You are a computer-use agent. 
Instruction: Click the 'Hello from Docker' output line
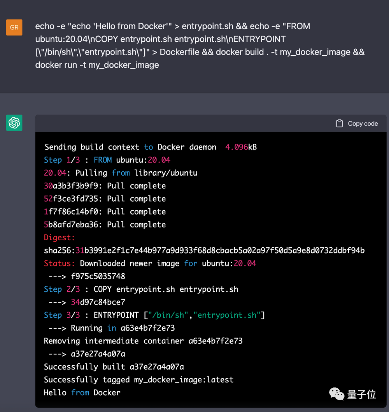82,393
